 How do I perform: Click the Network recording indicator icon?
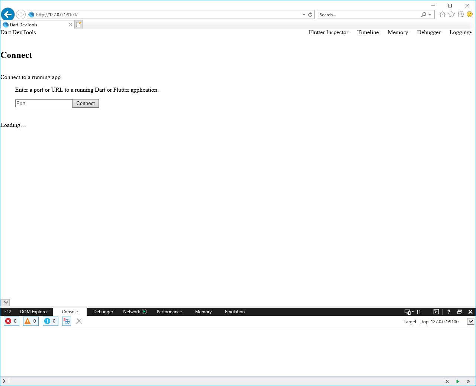pyautogui.click(x=145, y=311)
